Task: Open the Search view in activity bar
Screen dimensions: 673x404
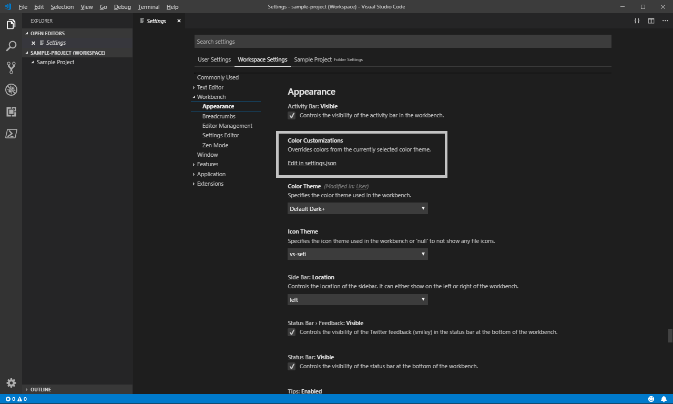Action: tap(11, 46)
